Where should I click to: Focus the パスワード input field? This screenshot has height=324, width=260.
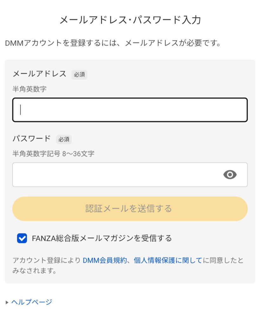130,175
